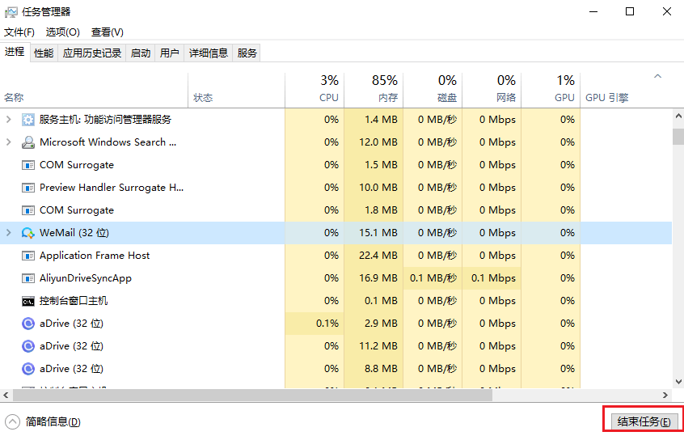Screen dimensions: 684x436
Task: Select the 进程 tab
Action: [x=15, y=52]
